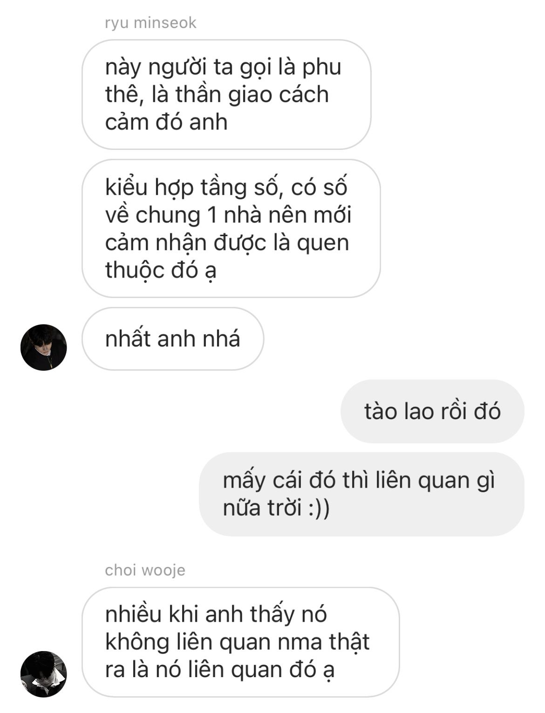Open ryu minseok's profile picture avatar
The height and width of the screenshot is (713, 545).
click(x=44, y=347)
